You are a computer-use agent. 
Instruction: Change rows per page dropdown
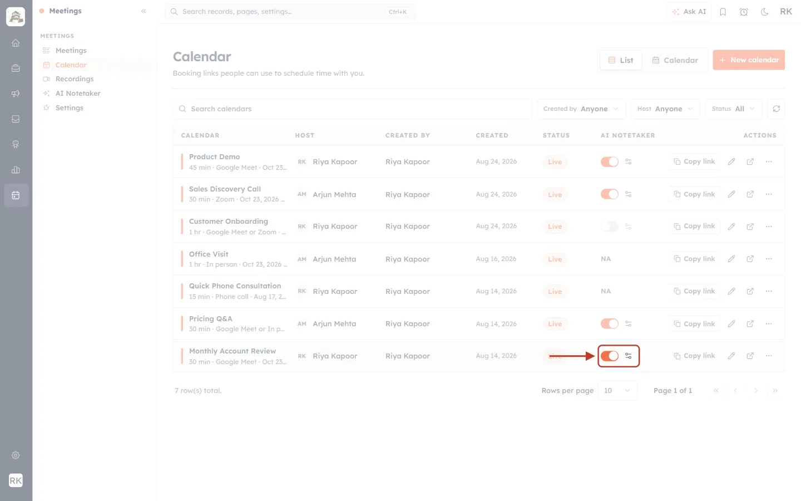(x=617, y=391)
